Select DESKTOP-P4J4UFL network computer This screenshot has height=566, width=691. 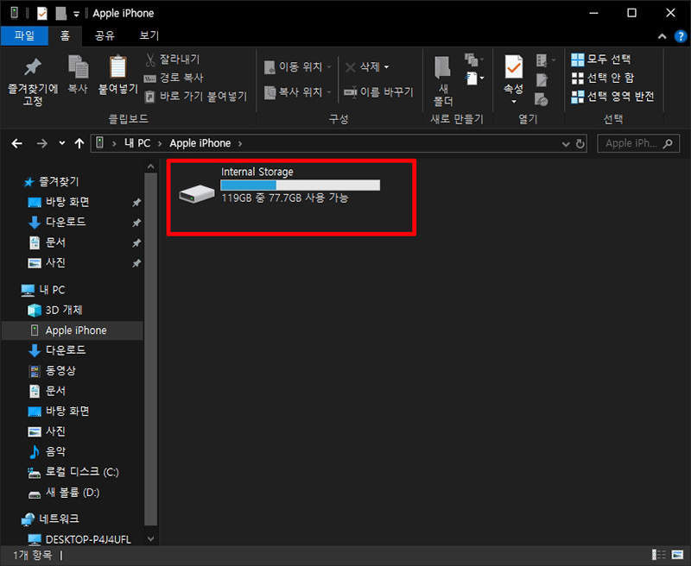(88, 539)
